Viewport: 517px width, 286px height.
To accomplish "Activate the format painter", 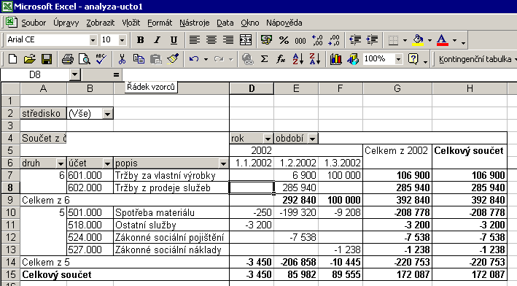I will click(173, 59).
